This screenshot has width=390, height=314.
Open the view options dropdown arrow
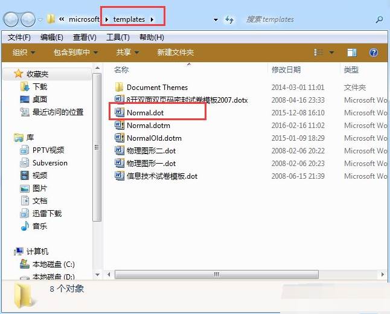click(x=331, y=53)
